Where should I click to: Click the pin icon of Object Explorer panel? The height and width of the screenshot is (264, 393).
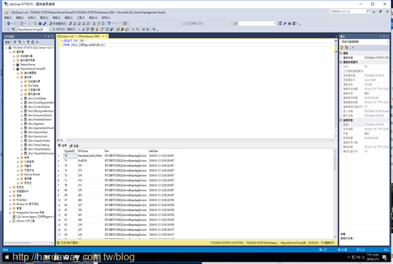[x=49, y=37]
